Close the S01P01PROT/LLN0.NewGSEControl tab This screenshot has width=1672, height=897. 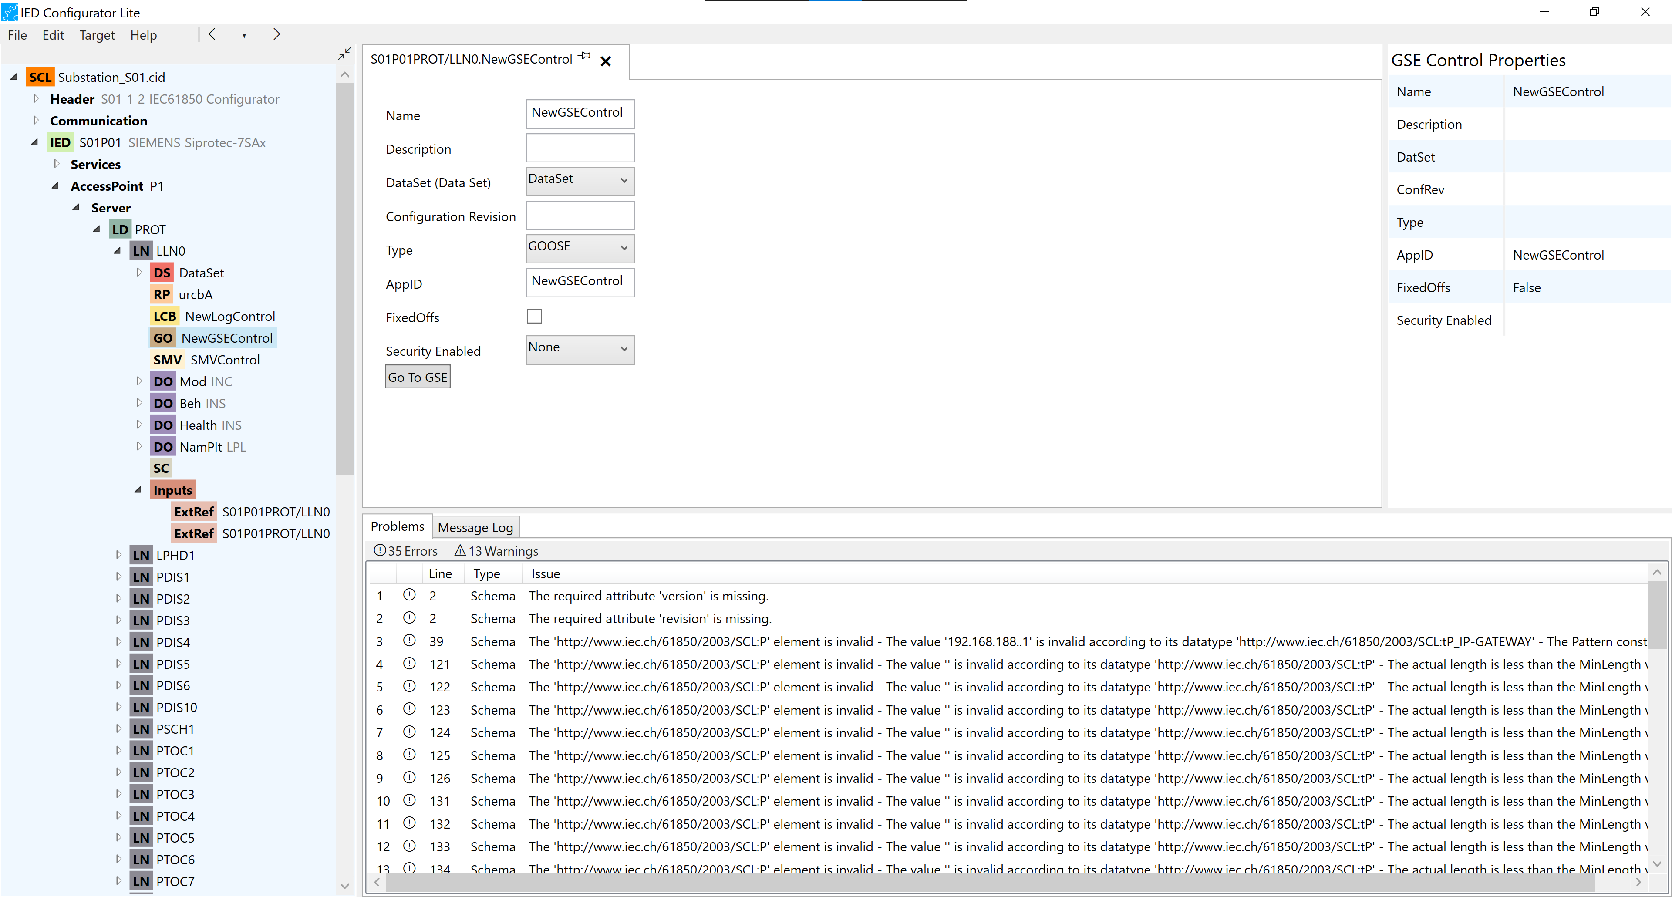pyautogui.click(x=606, y=61)
